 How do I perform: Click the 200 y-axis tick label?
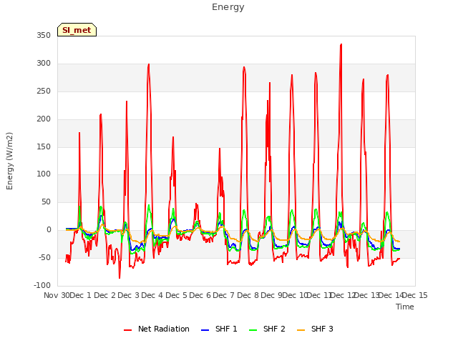pos(44,119)
